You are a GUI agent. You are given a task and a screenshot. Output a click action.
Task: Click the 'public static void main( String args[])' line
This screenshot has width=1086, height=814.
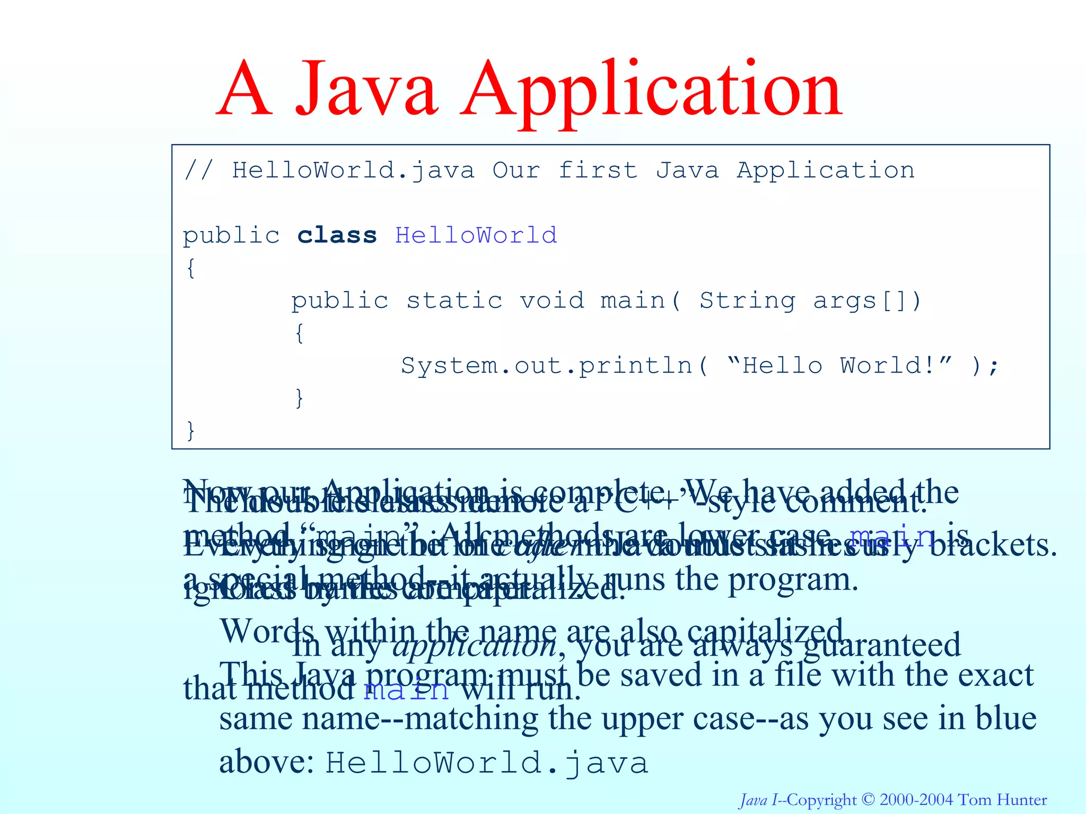(x=607, y=301)
